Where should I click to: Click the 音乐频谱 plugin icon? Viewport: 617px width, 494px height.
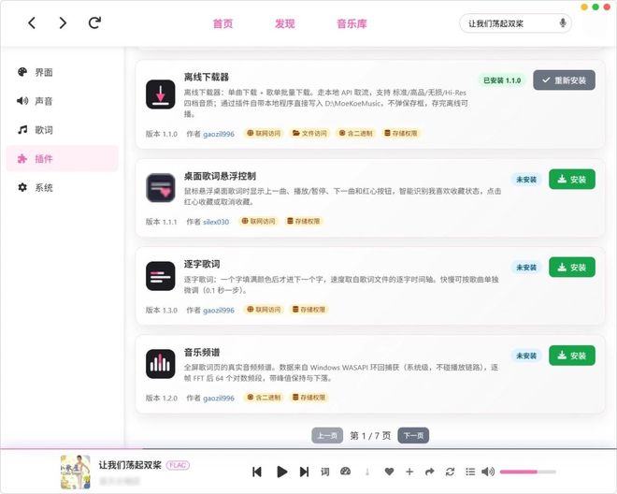coord(161,364)
